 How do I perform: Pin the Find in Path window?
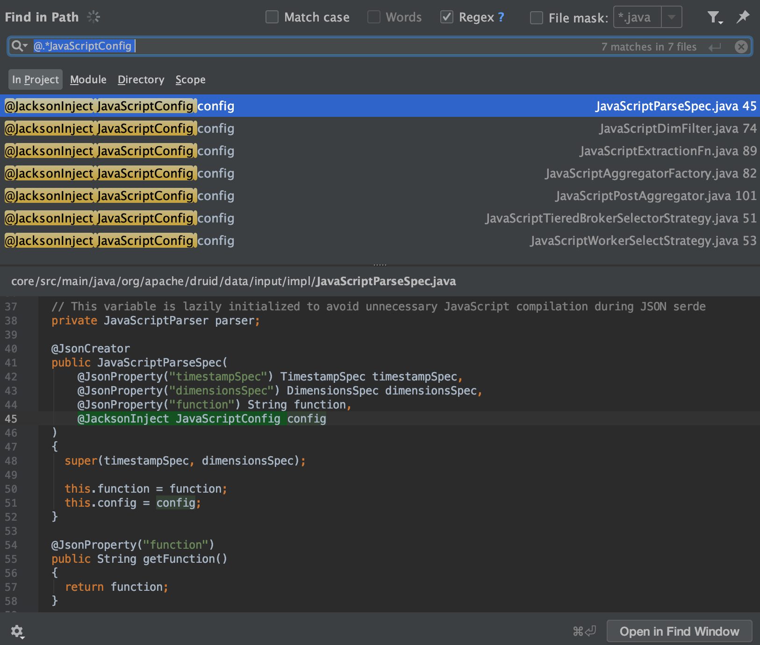tap(742, 17)
